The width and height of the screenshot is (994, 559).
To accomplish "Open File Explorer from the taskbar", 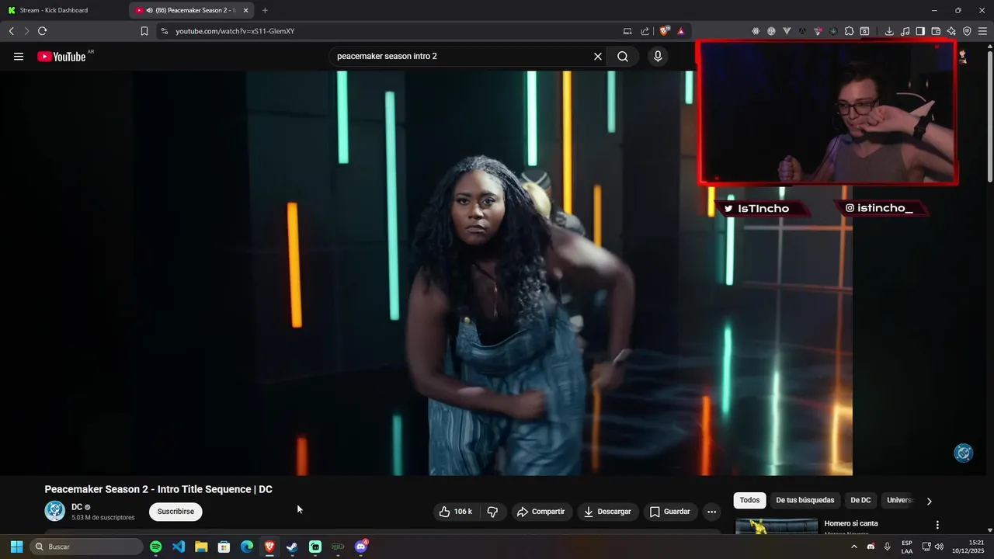I will (x=201, y=547).
